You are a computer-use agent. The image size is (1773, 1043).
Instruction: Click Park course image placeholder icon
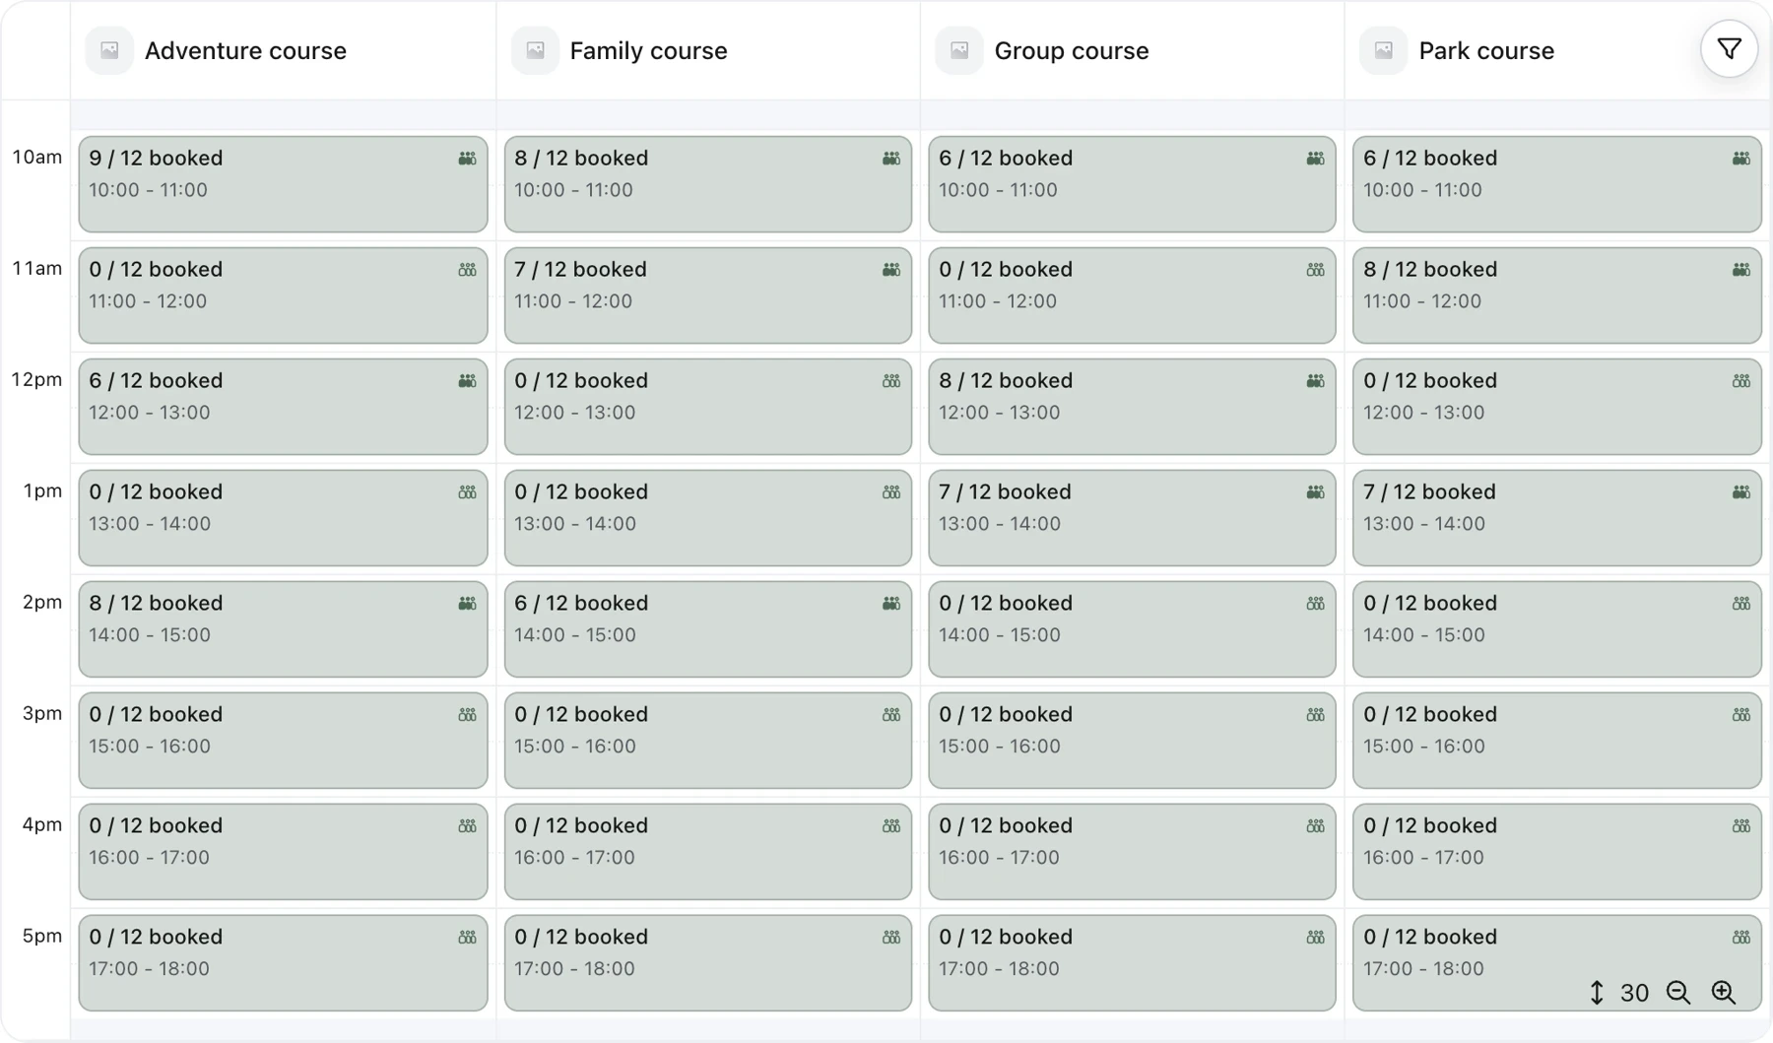pyautogui.click(x=1384, y=50)
